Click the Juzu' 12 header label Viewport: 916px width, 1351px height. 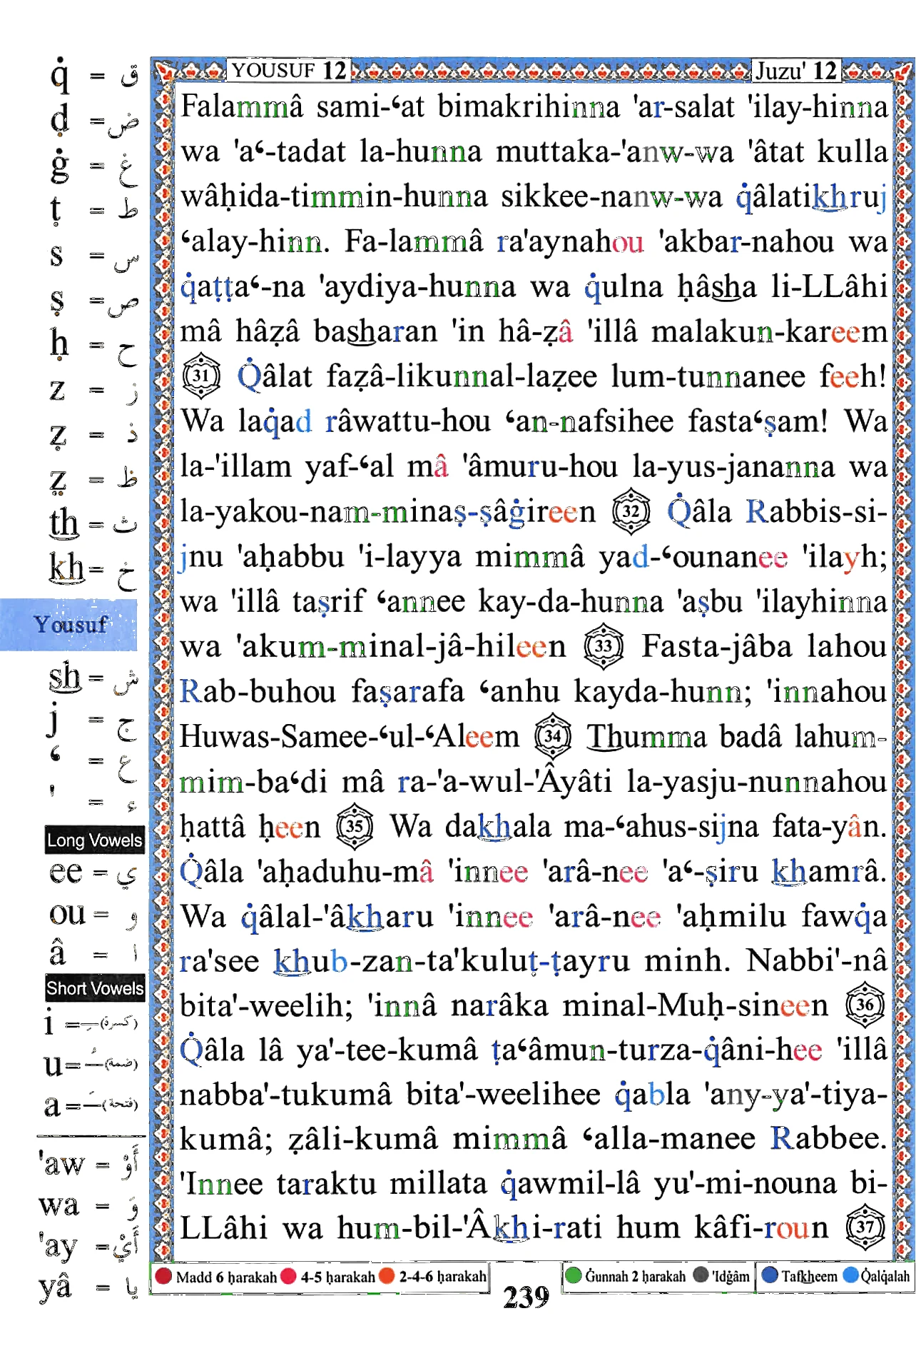tap(795, 70)
